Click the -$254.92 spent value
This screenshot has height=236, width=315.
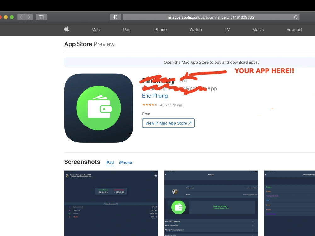click(x=119, y=192)
